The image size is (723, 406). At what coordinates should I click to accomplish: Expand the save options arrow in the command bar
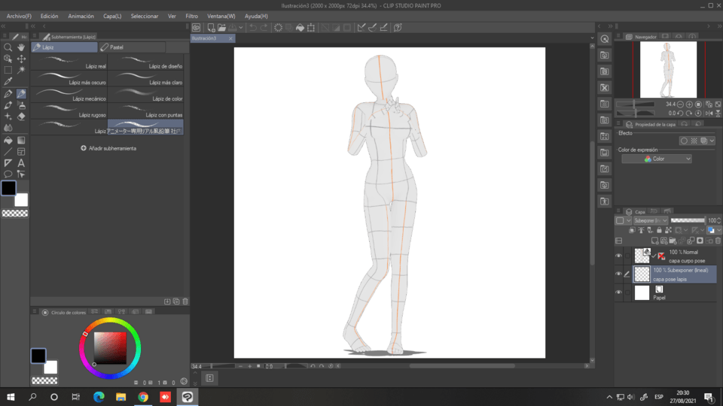pos(241,28)
